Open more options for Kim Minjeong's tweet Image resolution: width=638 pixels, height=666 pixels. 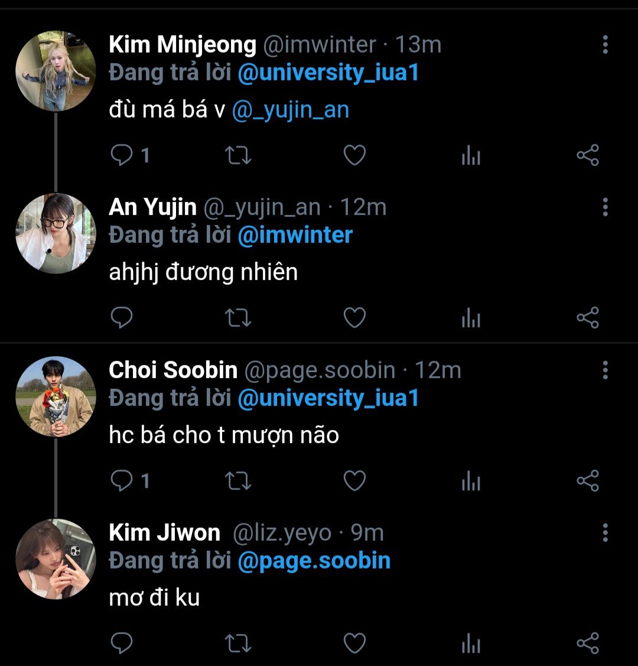pyautogui.click(x=605, y=45)
